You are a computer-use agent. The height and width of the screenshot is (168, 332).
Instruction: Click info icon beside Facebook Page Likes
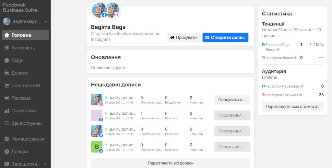coord(302,86)
